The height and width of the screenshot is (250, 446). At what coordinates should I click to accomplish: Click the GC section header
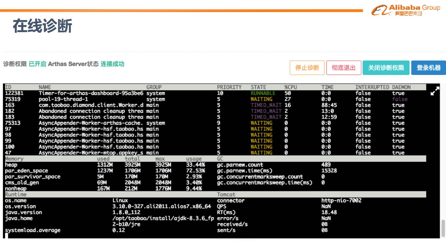pyautogui.click(x=220, y=159)
